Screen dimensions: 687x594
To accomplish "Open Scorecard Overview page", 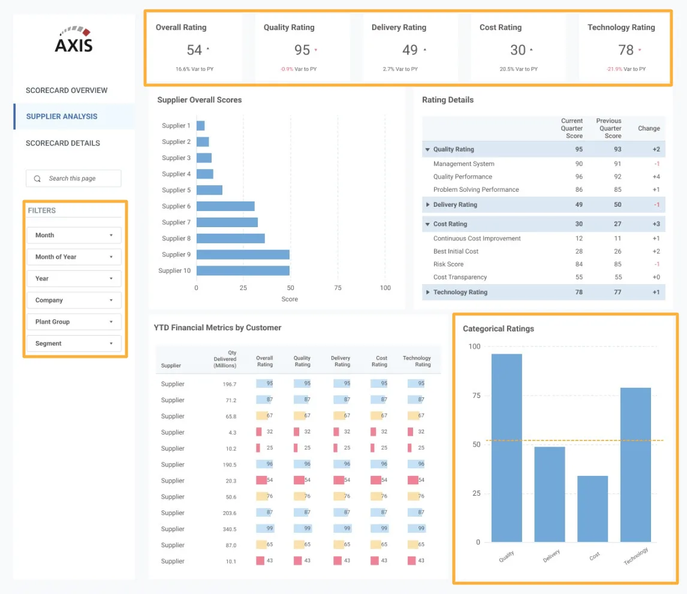I will point(67,91).
